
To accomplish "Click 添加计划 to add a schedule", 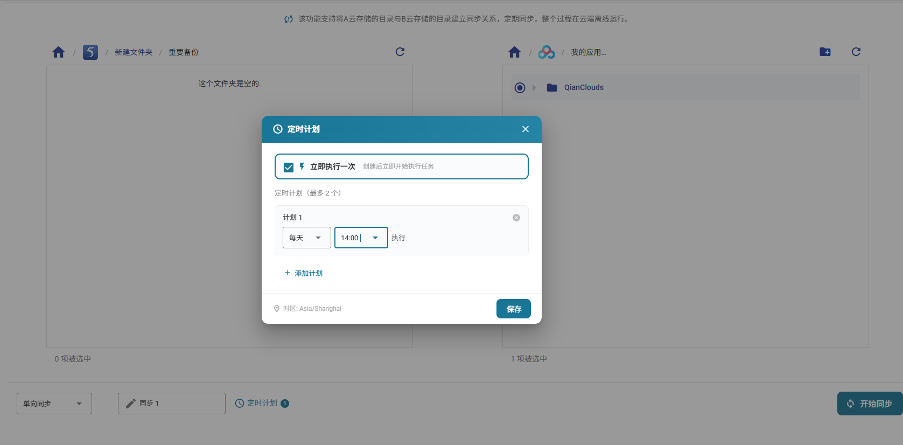I will coord(304,273).
